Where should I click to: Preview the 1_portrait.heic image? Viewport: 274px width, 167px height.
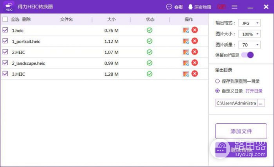click(185, 42)
